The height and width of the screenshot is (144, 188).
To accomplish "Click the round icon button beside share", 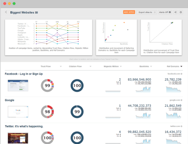I will [x=181, y=12].
